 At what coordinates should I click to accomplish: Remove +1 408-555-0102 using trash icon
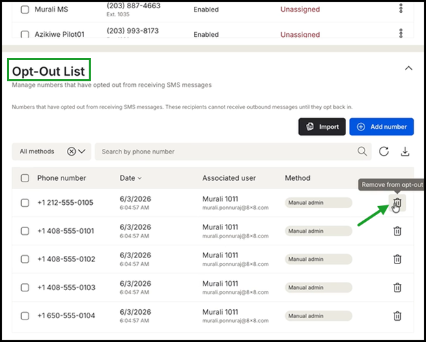tap(397, 259)
